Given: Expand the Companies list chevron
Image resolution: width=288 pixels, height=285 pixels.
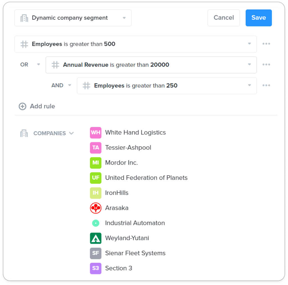Looking at the screenshot, I should click(x=72, y=133).
